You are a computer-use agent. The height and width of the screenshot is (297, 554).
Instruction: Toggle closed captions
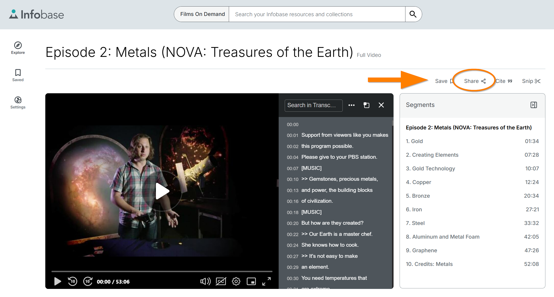point(221,281)
